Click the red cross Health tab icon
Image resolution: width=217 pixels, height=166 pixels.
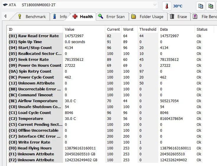coord(75,17)
